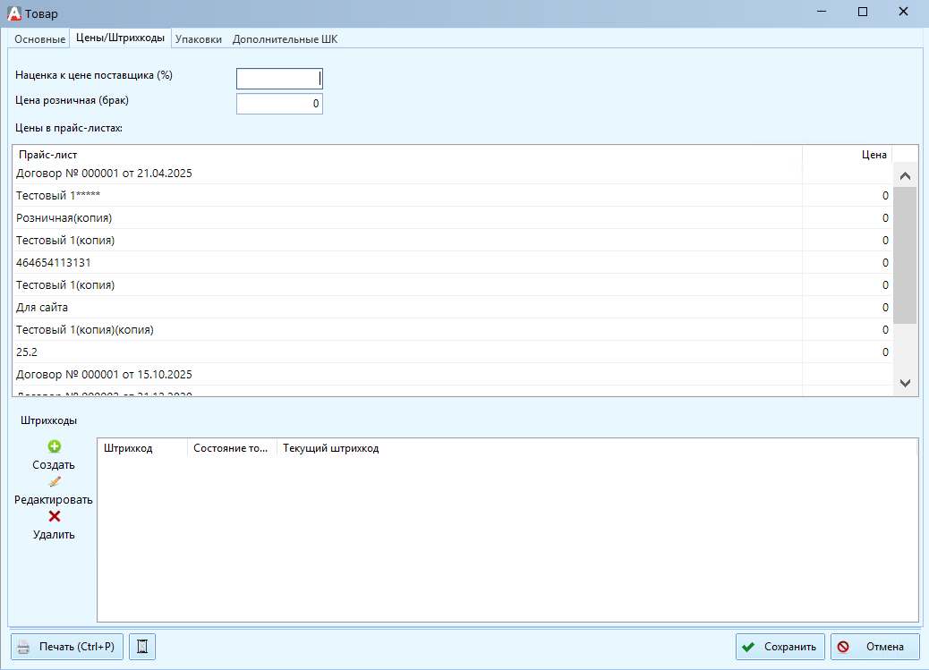Click the Штрихкод column header
Image resolution: width=929 pixels, height=670 pixels.
[142, 448]
